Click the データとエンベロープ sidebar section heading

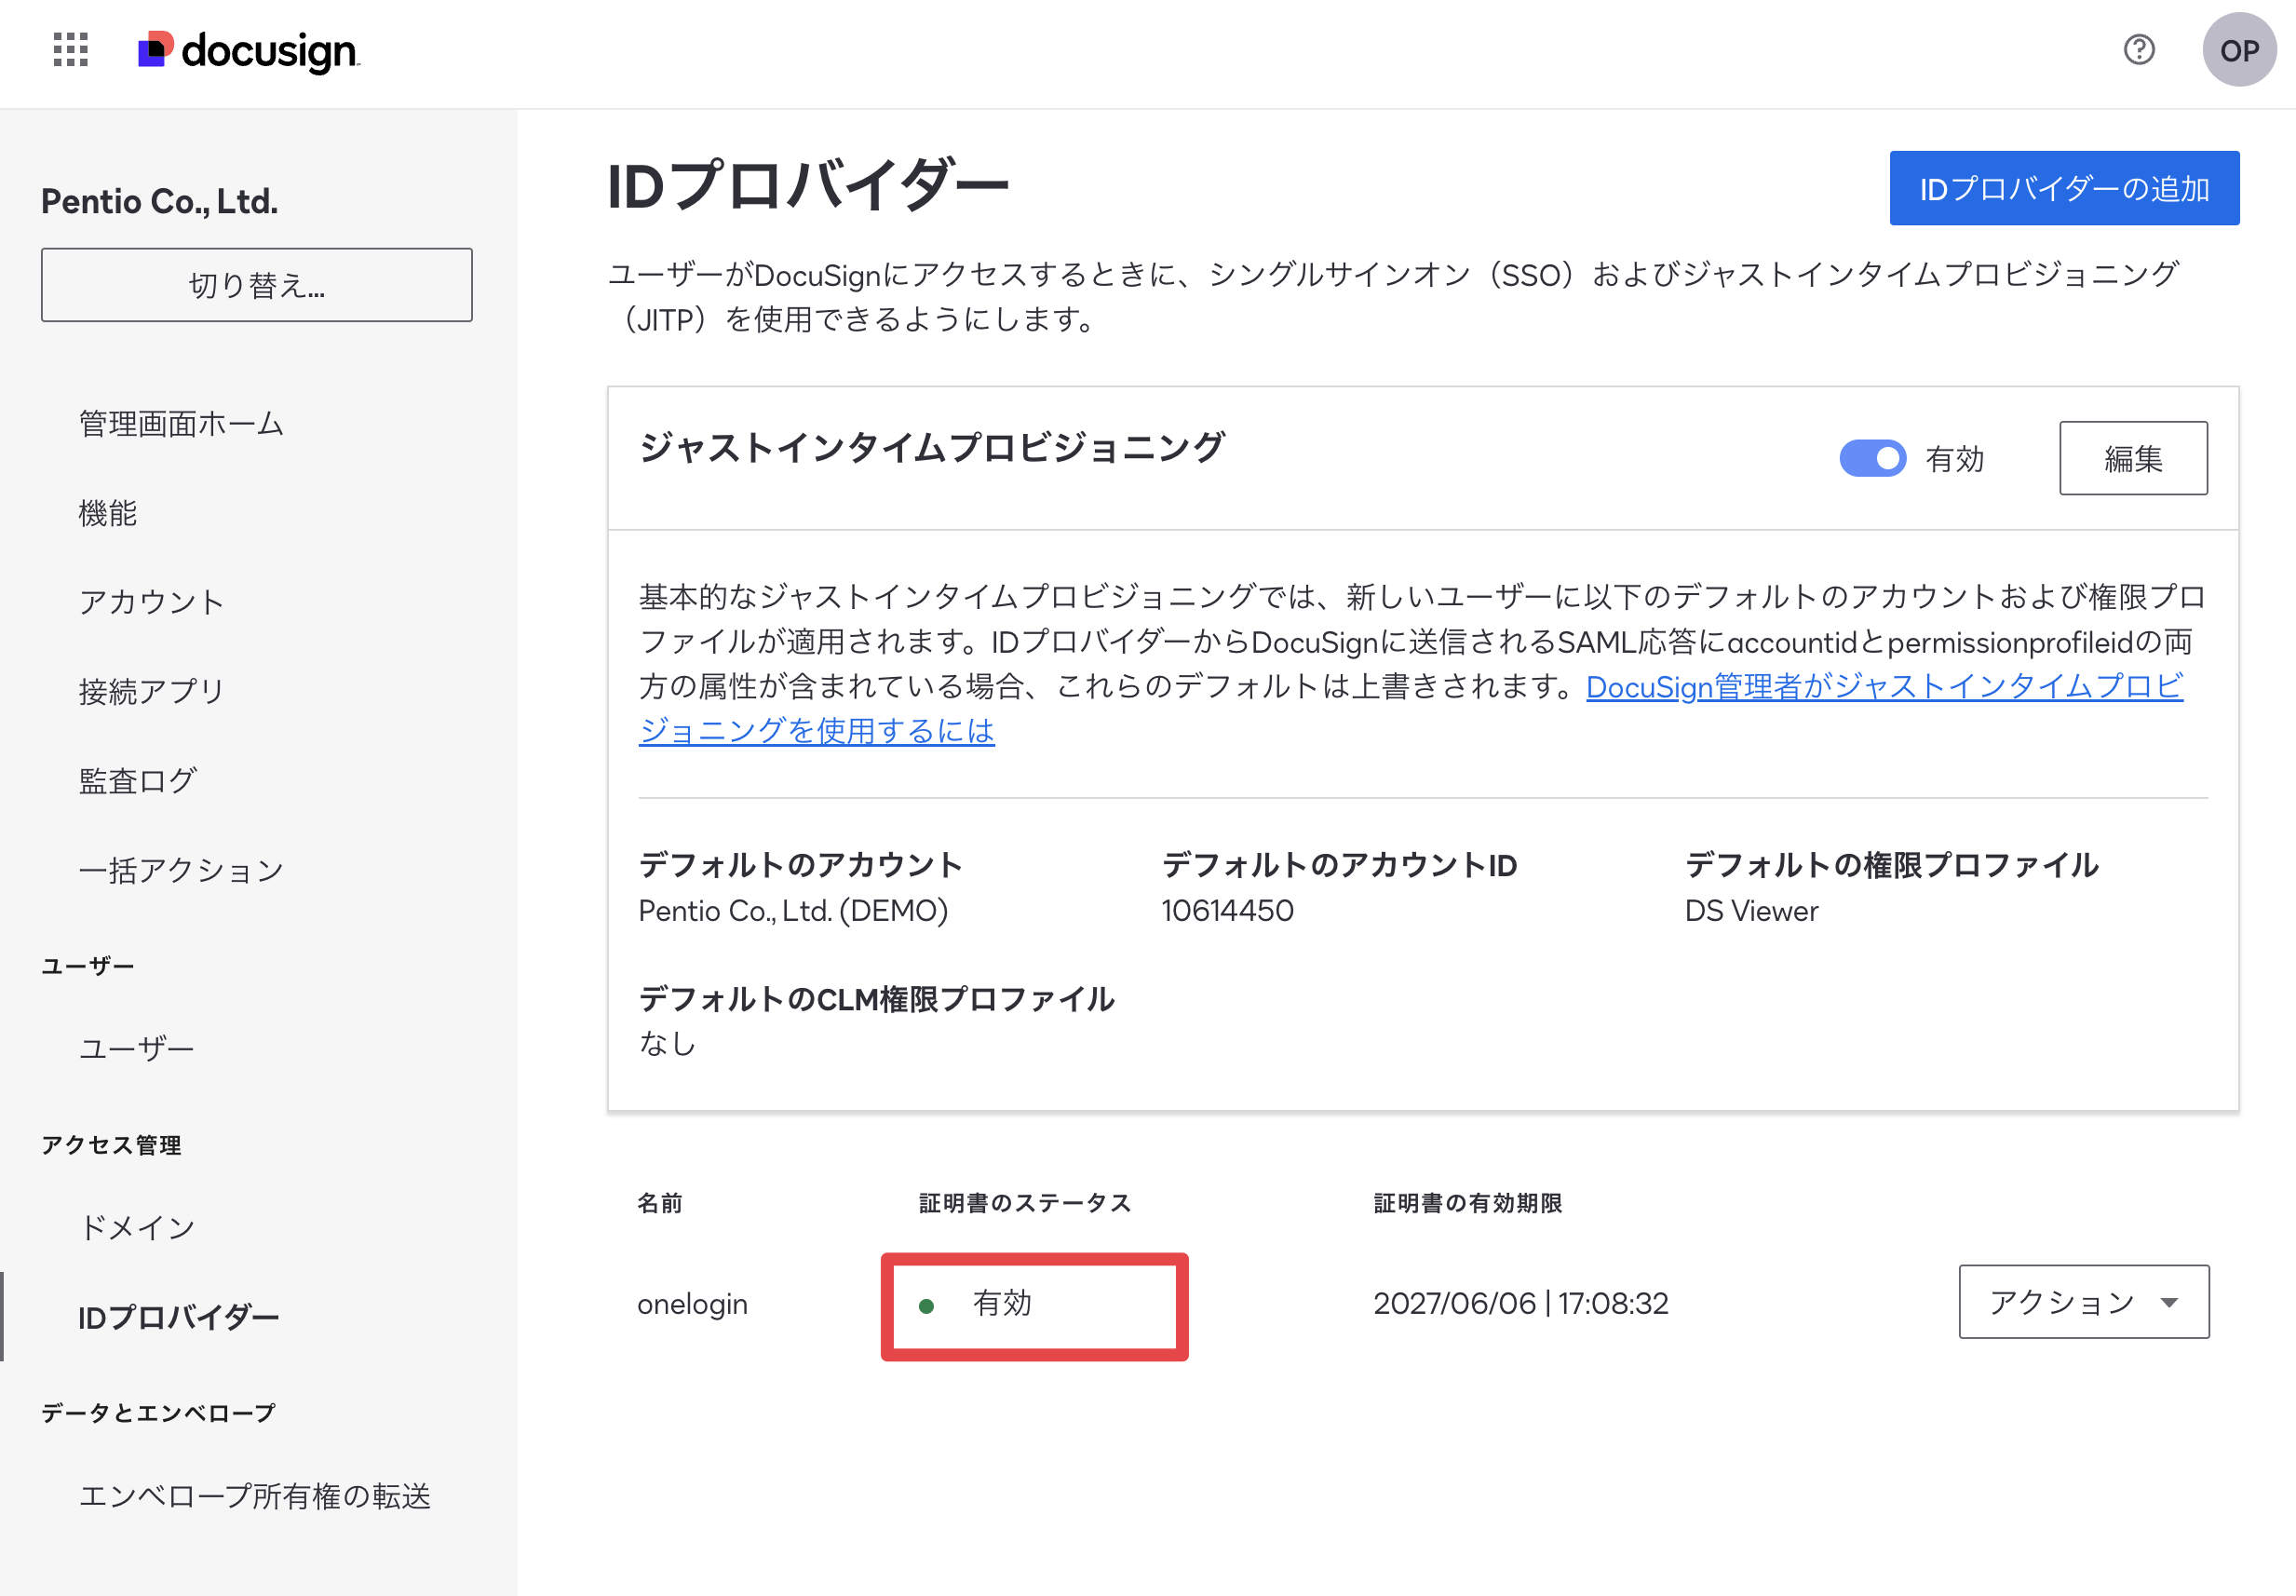coord(158,1413)
